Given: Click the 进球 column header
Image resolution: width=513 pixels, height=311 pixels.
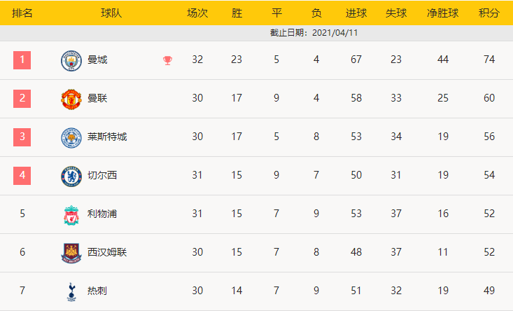Looking at the screenshot, I should click(x=356, y=13).
